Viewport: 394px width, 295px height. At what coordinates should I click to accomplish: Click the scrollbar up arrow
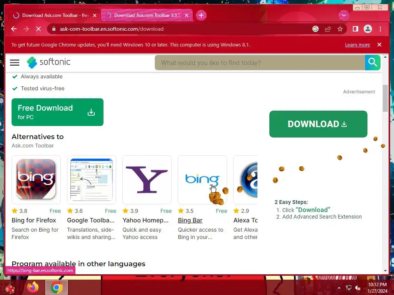[x=385, y=57]
